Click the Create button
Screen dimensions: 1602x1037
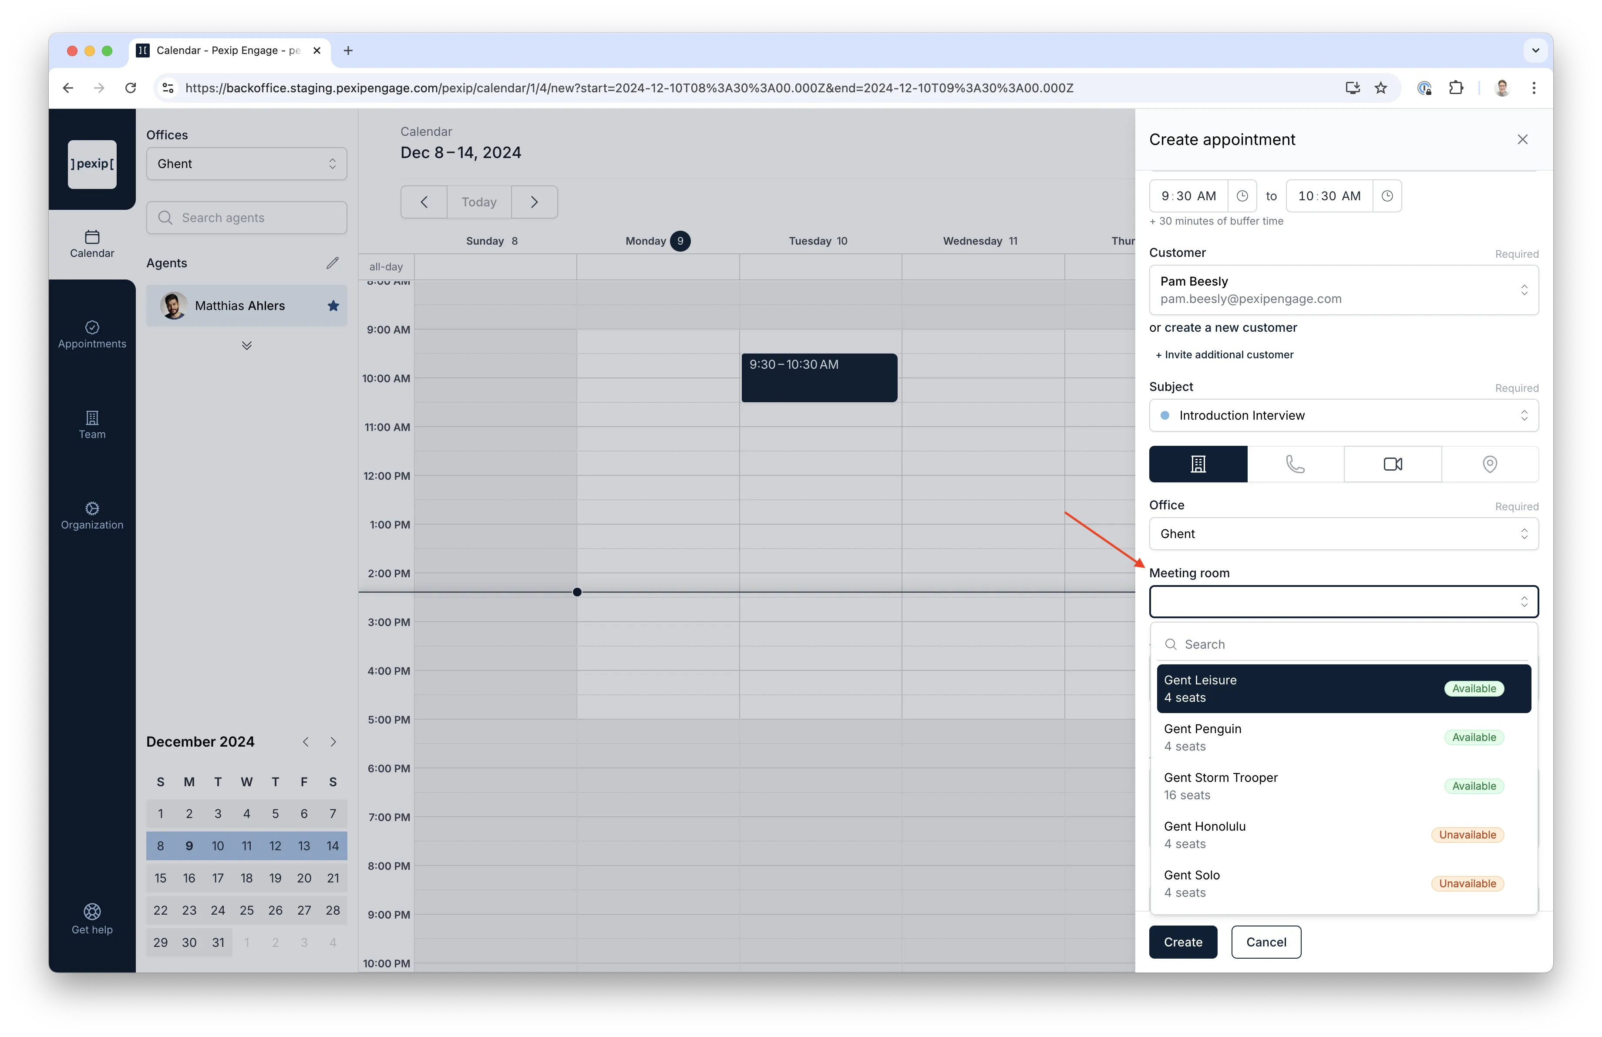1183,942
